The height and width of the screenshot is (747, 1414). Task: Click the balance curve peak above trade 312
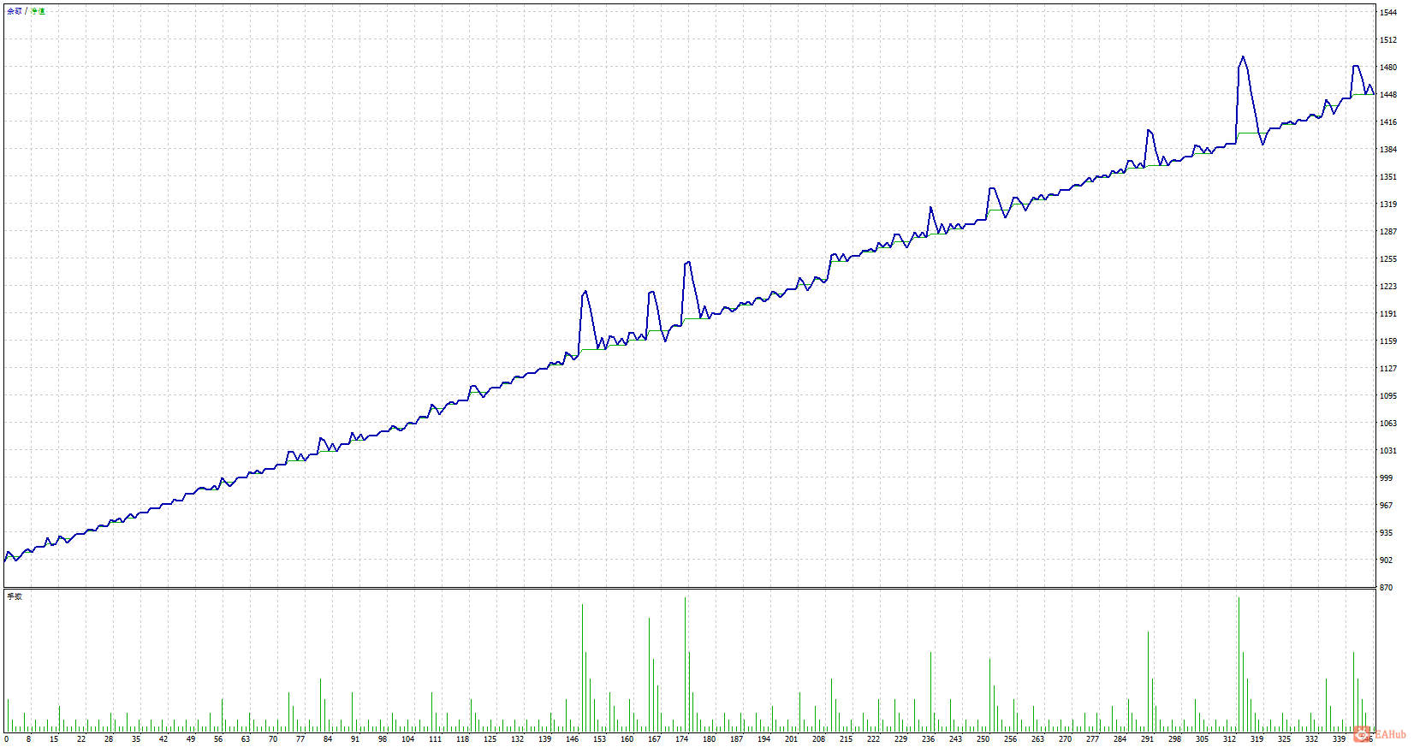[1243, 57]
